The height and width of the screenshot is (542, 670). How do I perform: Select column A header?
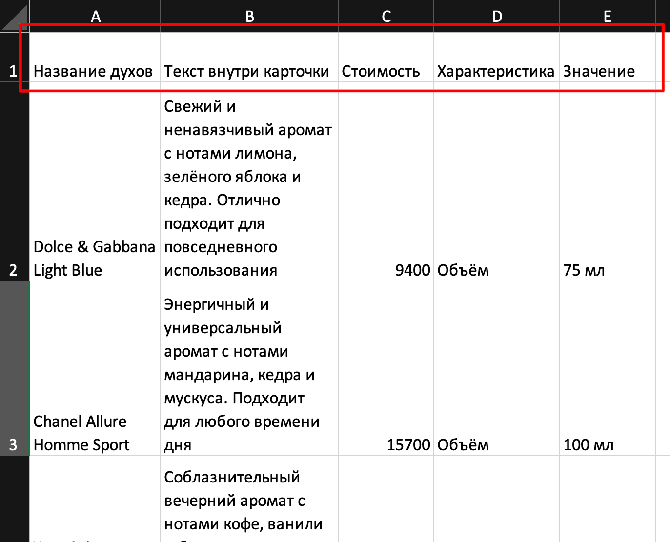[x=95, y=16]
